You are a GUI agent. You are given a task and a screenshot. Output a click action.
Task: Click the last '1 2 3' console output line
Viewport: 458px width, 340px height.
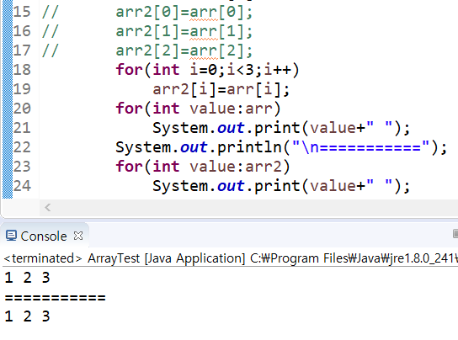pos(27,316)
